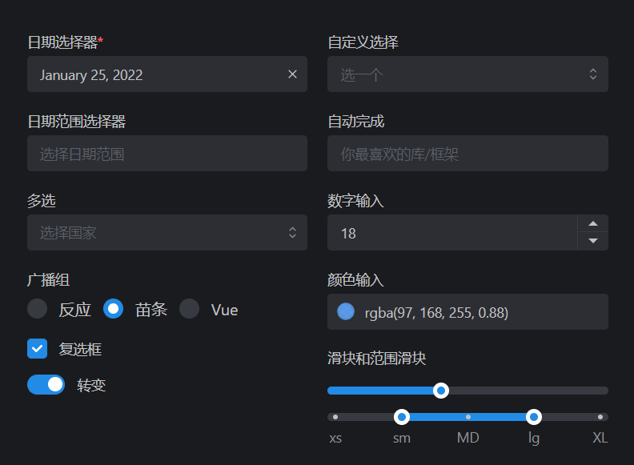The image size is (634, 465).
Task: Uncheck the 复选框 checkbox
Action: [37, 348]
